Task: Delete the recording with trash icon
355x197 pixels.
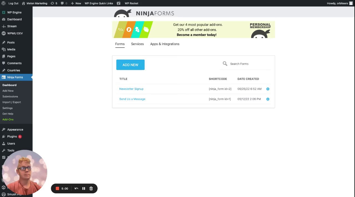Action: (91, 188)
